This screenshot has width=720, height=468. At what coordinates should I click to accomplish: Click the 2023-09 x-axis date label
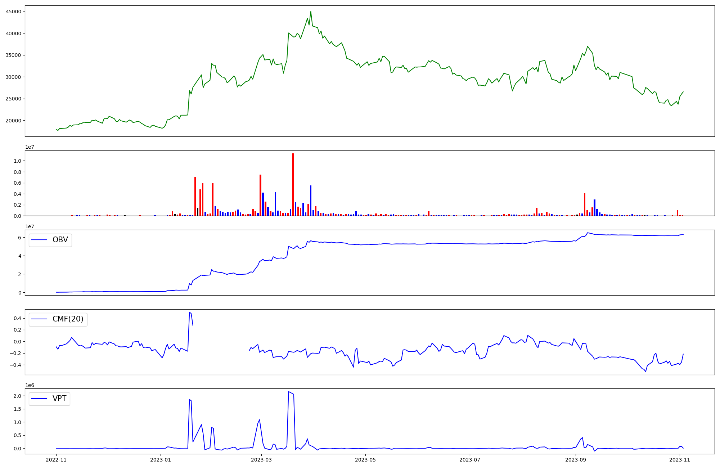pos(576,460)
